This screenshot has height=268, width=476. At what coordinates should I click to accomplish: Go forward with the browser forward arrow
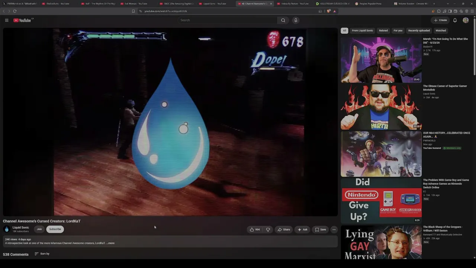click(x=9, y=11)
